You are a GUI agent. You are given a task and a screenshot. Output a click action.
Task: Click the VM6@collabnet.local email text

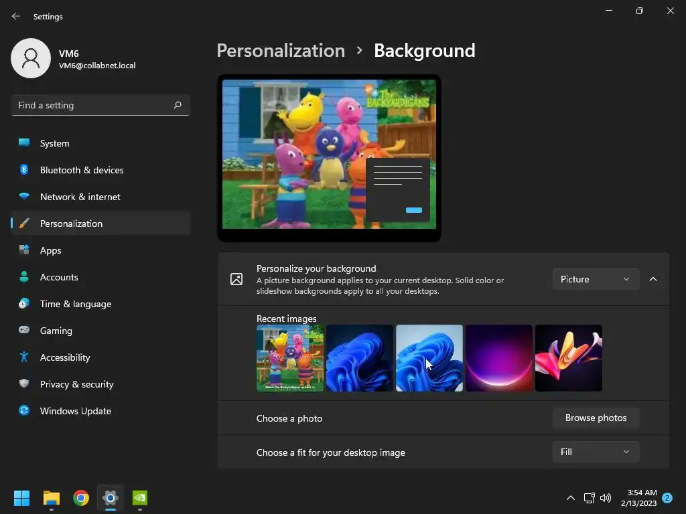pyautogui.click(x=97, y=66)
